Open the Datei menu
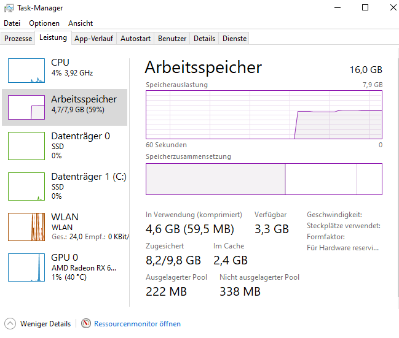 click(12, 23)
